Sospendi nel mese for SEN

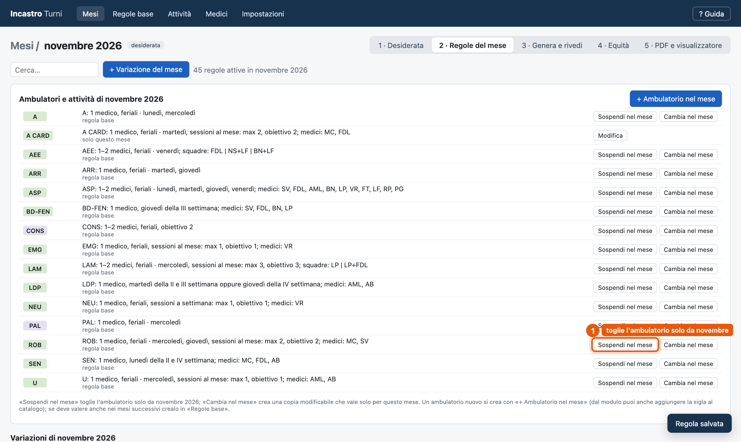625,364
